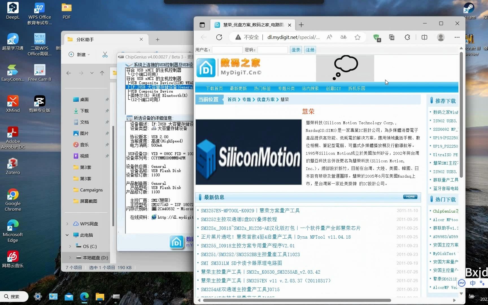Open NetEase Cloud Music desktop icon
Image resolution: width=488 pixels, height=305 pixels.
(13, 259)
